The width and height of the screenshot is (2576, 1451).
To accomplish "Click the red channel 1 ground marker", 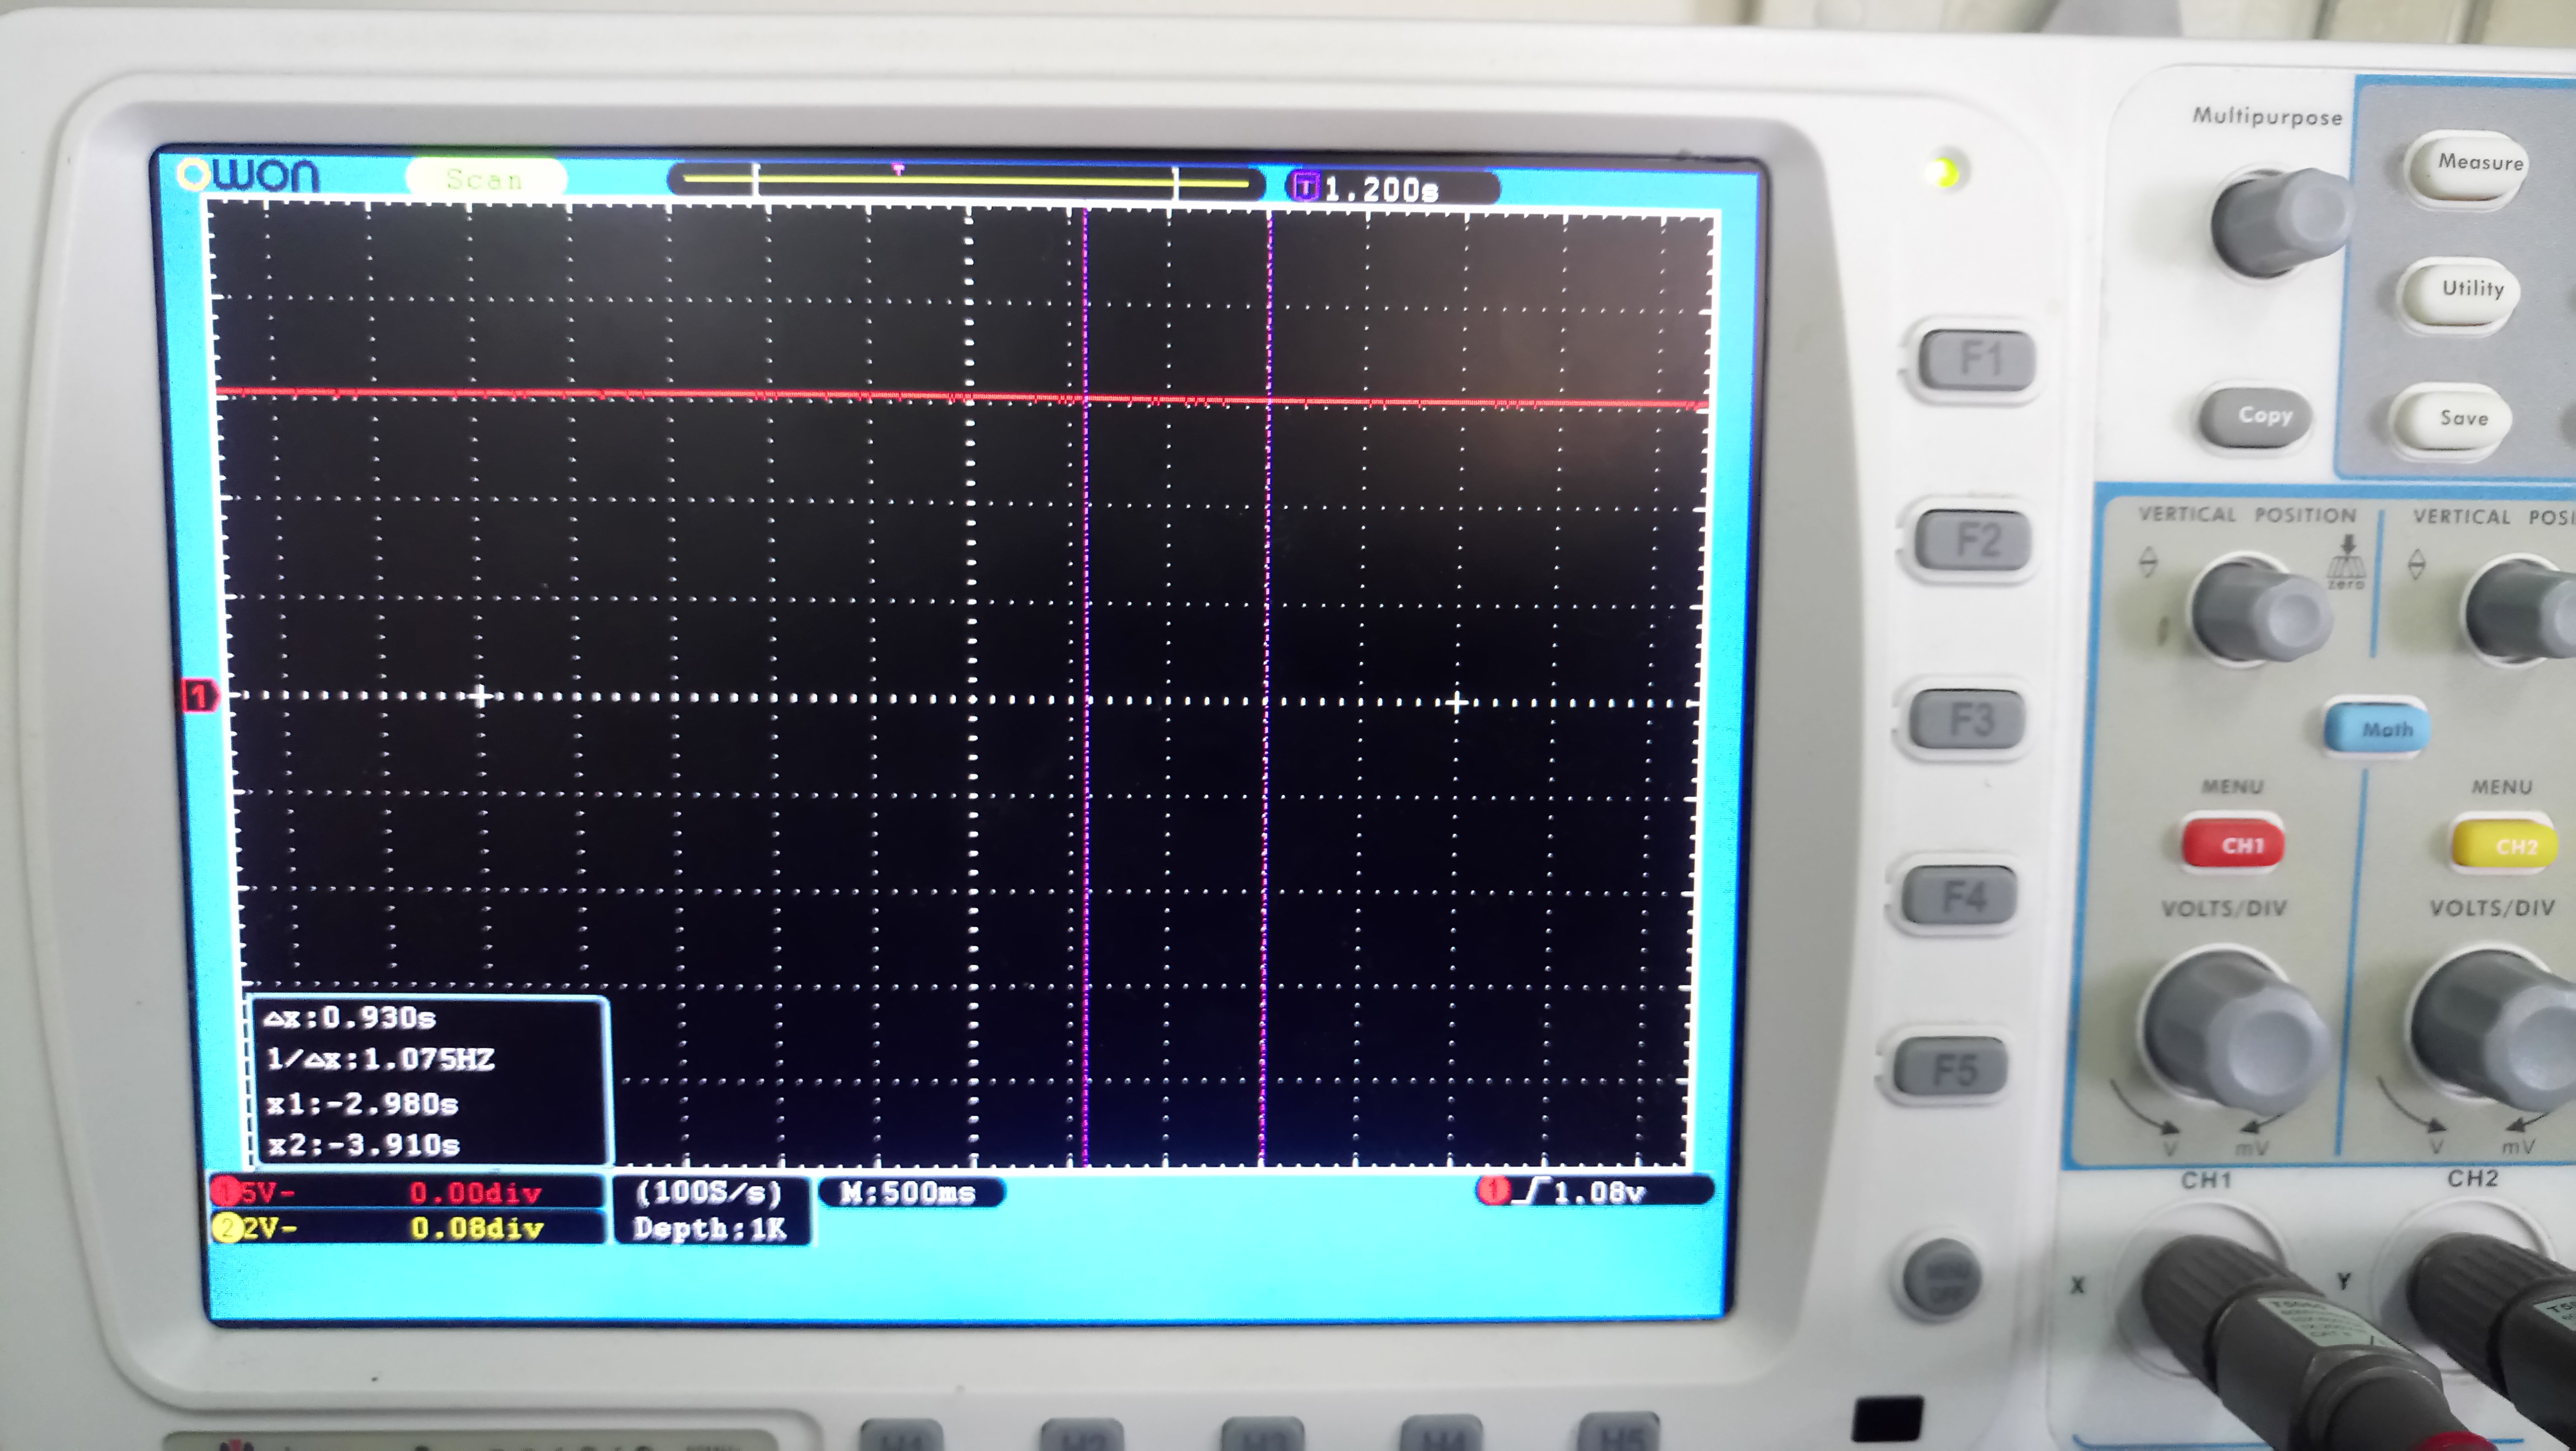I will (x=201, y=695).
